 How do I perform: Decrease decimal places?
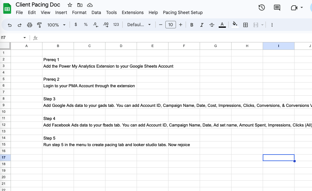click(96, 25)
